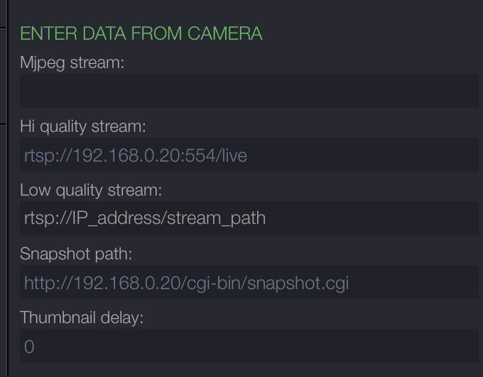
Task: Click the "Hi quality stream:" label
Action: [82, 126]
